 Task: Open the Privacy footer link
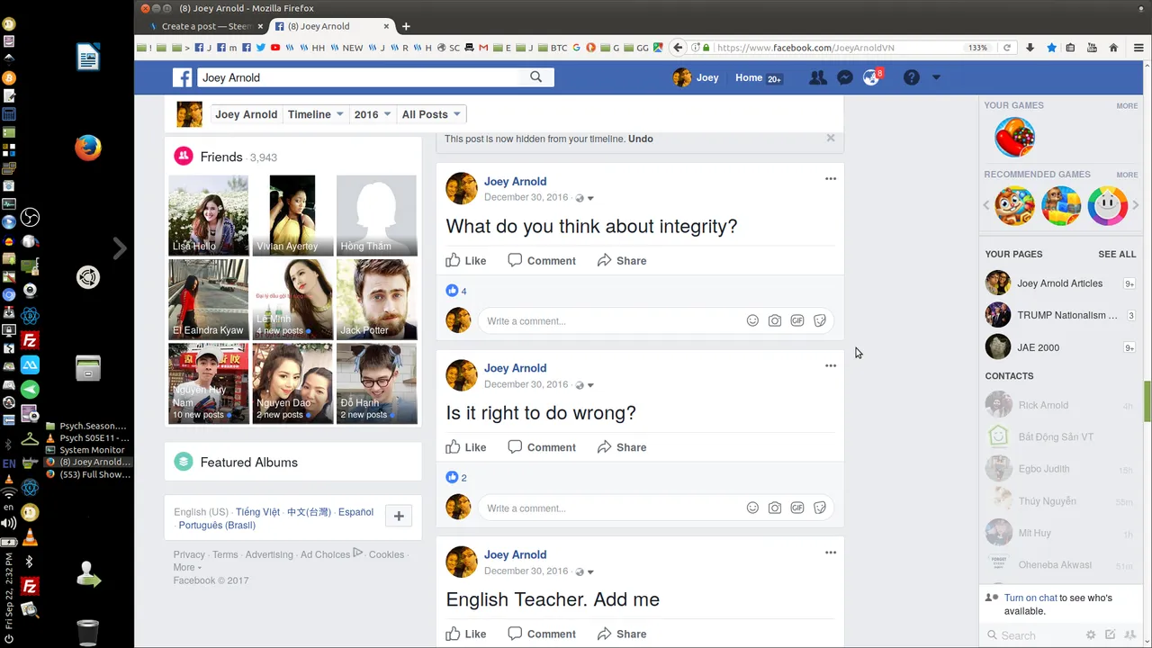pyautogui.click(x=189, y=554)
